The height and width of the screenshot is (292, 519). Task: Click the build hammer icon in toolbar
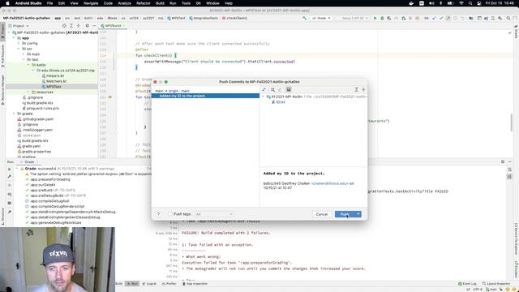(x=304, y=18)
